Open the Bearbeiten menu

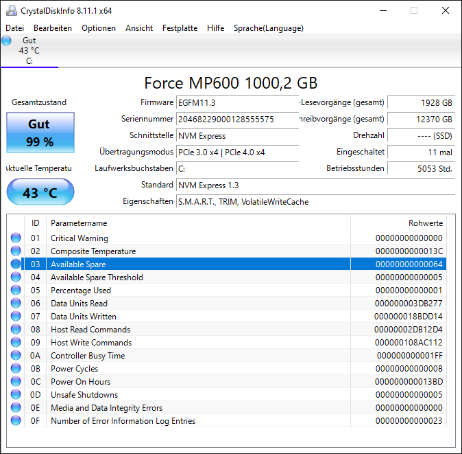(53, 28)
